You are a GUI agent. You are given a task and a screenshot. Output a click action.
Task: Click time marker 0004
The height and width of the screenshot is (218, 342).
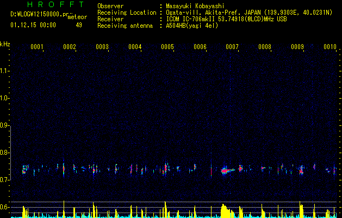pyautogui.click(x=135, y=47)
